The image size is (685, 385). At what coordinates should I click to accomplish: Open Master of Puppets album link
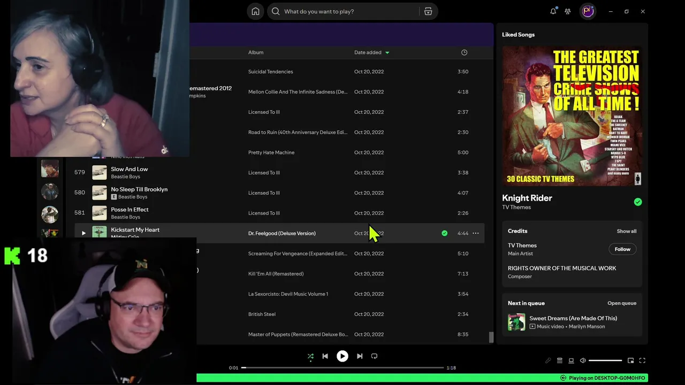point(298,335)
